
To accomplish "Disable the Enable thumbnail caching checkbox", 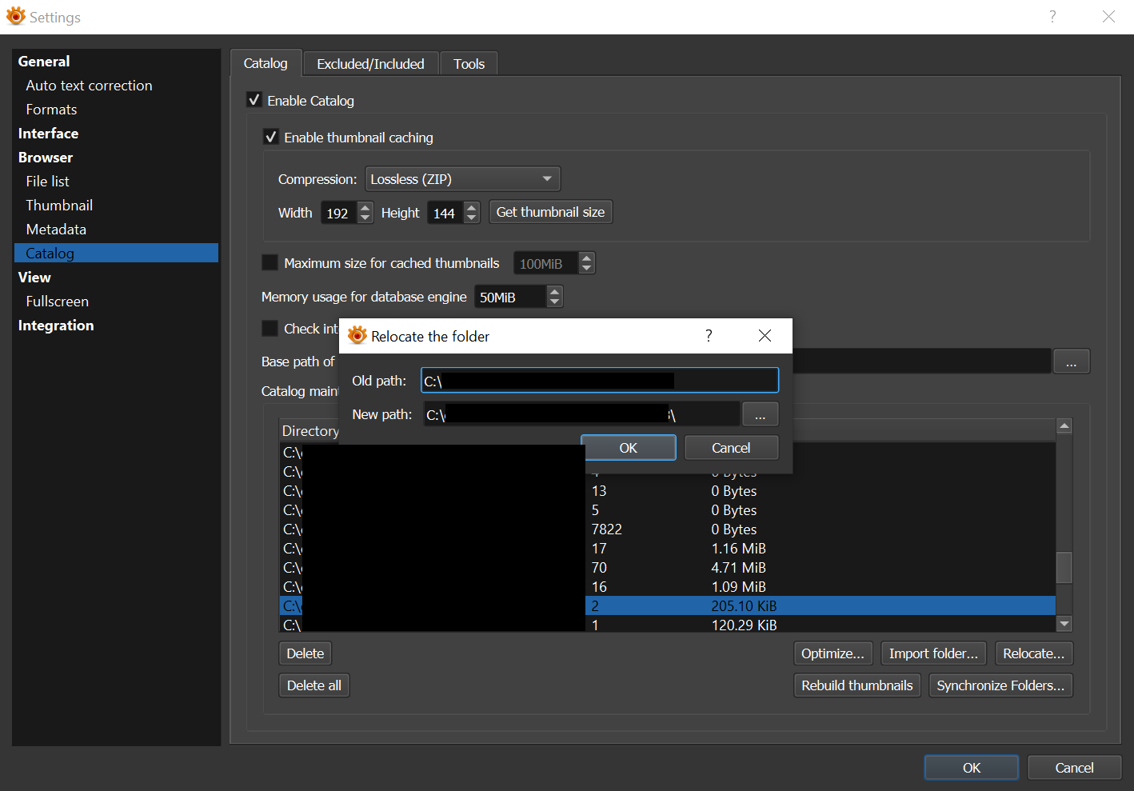I will tap(271, 137).
